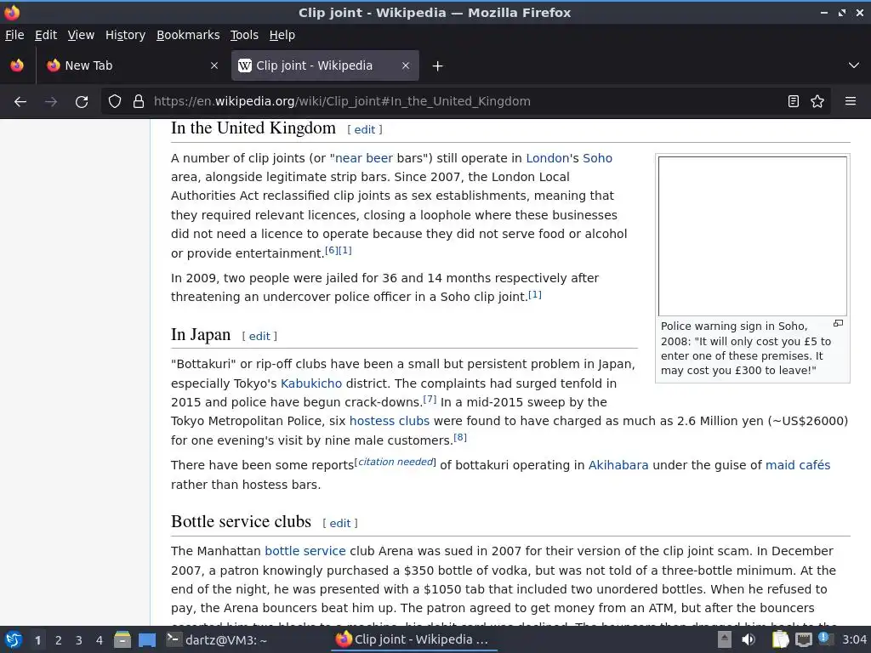Image resolution: width=871 pixels, height=653 pixels.
Task: Open the clipboard manager tray icon
Action: pyautogui.click(x=780, y=639)
